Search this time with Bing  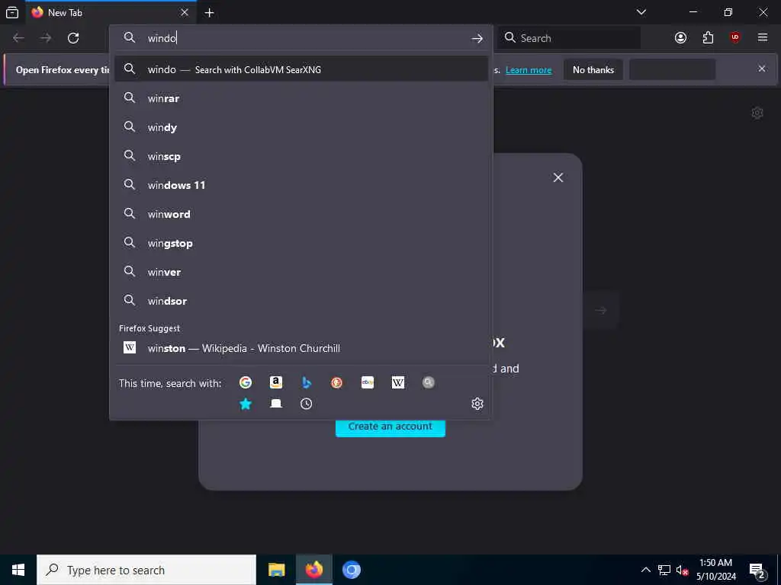(307, 382)
